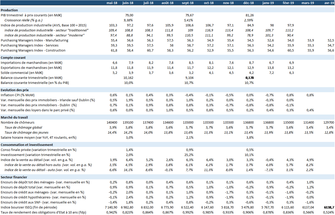The width and height of the screenshot is (335, 215).
Task: Select the 0,524% bond yield for avr-19
Action: tap(329, 212)
